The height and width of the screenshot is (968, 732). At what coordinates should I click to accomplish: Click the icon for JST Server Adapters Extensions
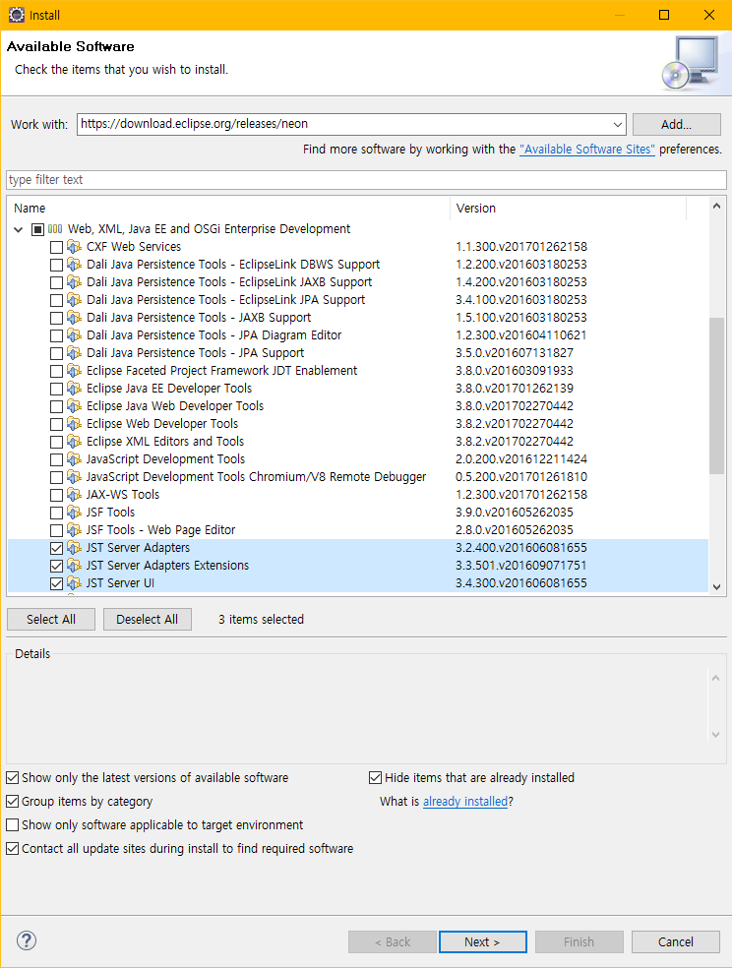[74, 566]
